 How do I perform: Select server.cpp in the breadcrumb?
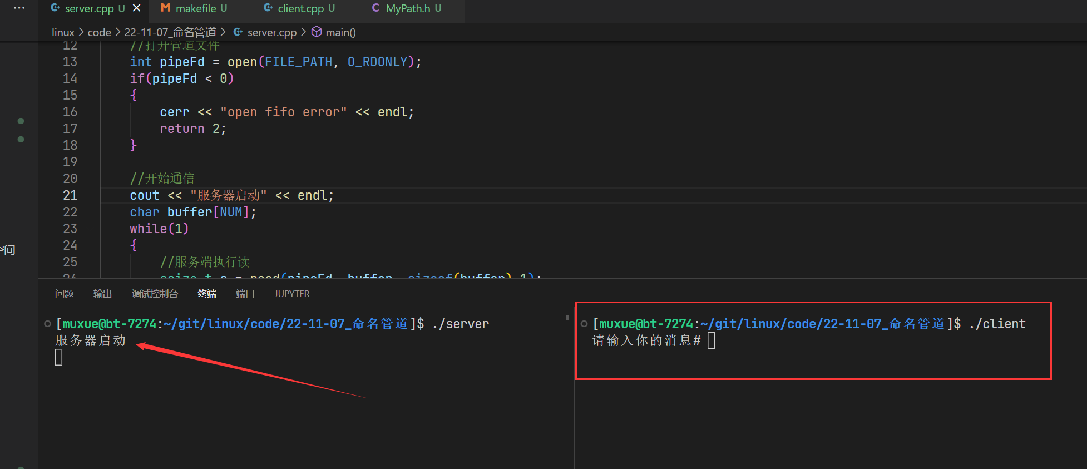(272, 32)
